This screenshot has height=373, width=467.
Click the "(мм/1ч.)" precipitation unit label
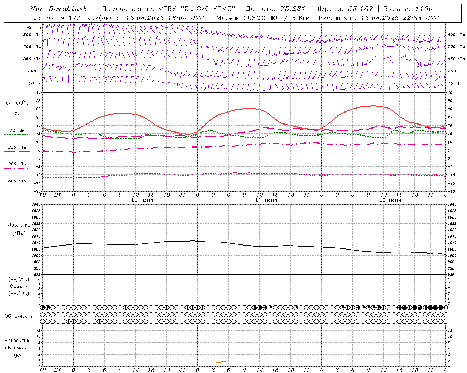[19, 293]
